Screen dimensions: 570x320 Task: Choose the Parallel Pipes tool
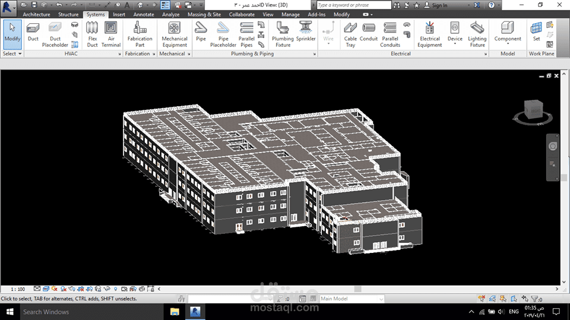[x=246, y=34]
